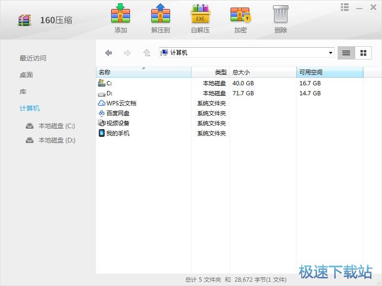Viewport: 382px width, 286px height.
Task: Sort by the 总大小 column header
Action: pyautogui.click(x=263, y=72)
